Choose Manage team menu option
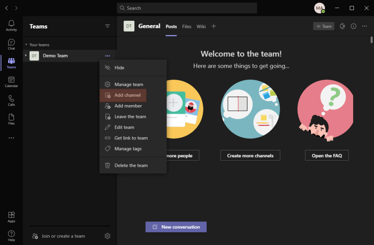This screenshot has width=374, height=245. click(133, 84)
